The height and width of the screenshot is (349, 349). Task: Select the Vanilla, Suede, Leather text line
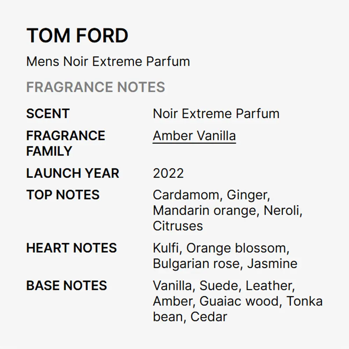pos(224,286)
